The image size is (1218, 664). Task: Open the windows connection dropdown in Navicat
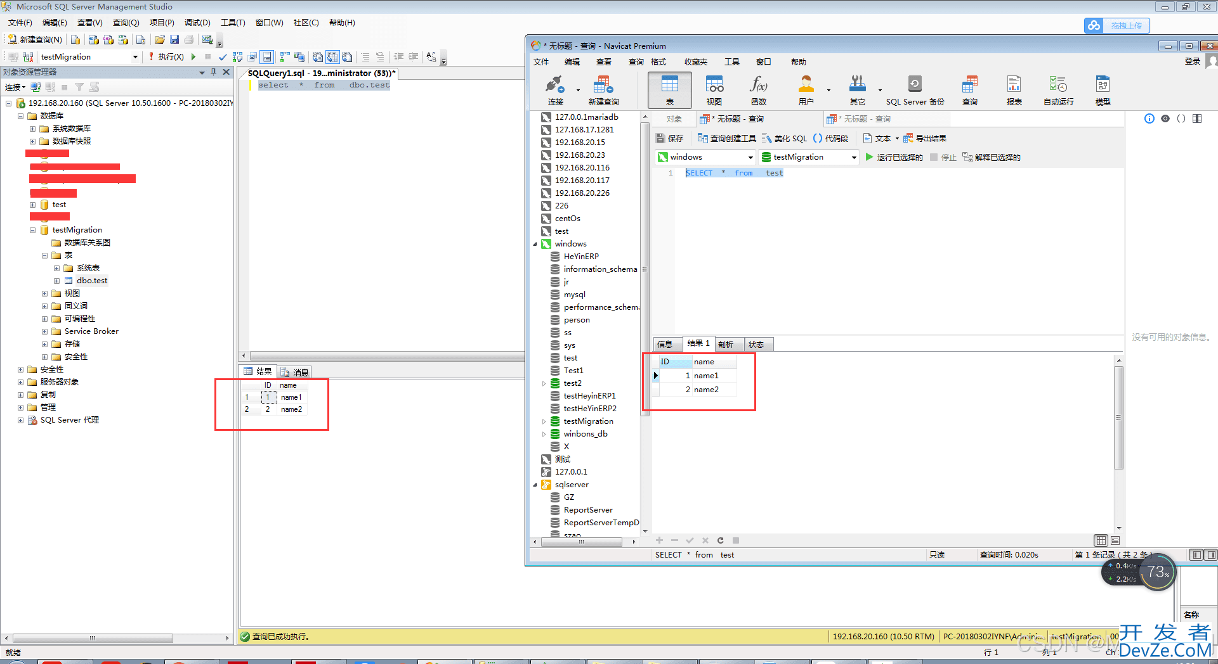point(750,157)
